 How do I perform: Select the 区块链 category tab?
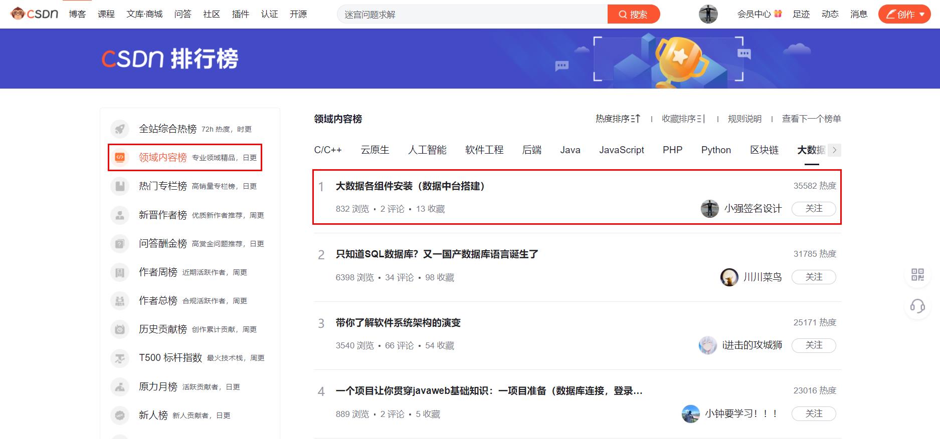(x=764, y=150)
